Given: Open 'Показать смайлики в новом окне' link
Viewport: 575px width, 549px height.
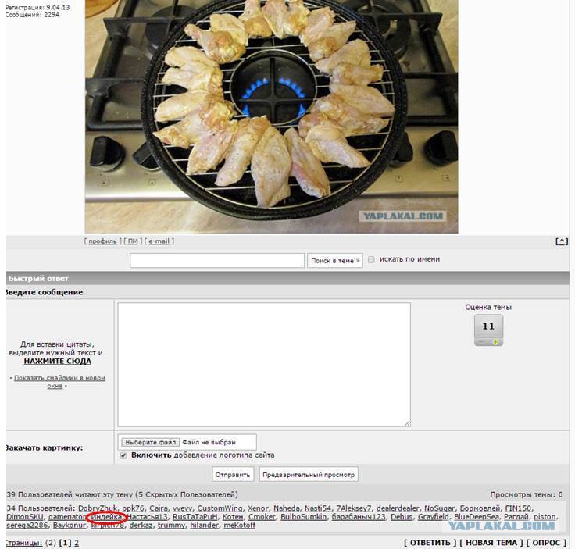Looking at the screenshot, I should click(59, 382).
